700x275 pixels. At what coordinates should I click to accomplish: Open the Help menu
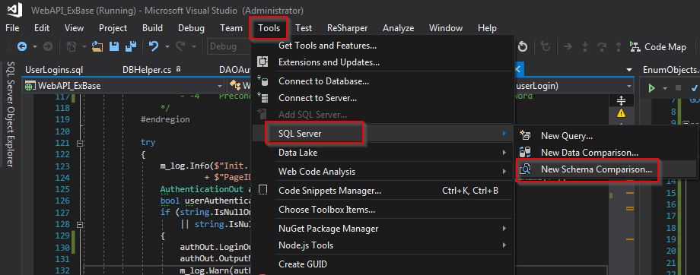coord(487,28)
